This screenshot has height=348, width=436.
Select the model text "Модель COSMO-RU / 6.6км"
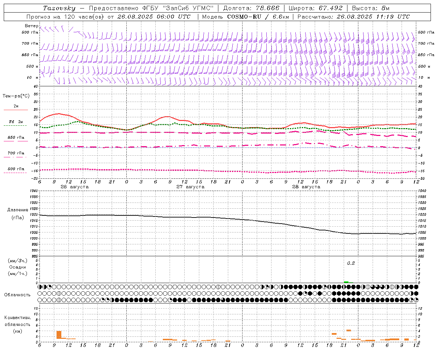pos(245,17)
